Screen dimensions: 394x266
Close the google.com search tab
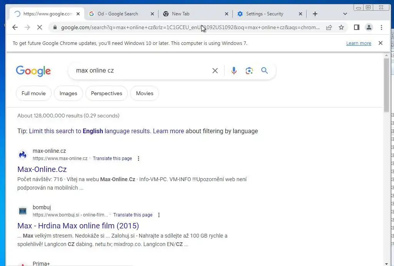(78, 14)
